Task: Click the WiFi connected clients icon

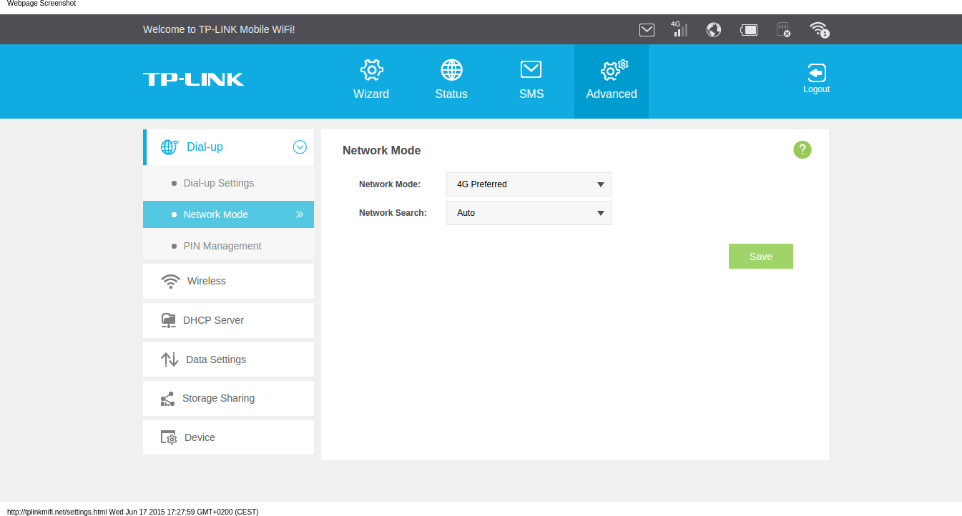Action: pos(818,29)
